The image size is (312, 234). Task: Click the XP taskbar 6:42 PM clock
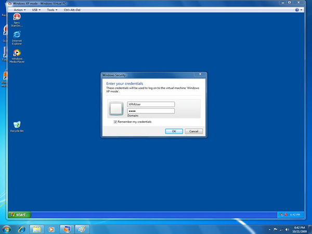295,215
